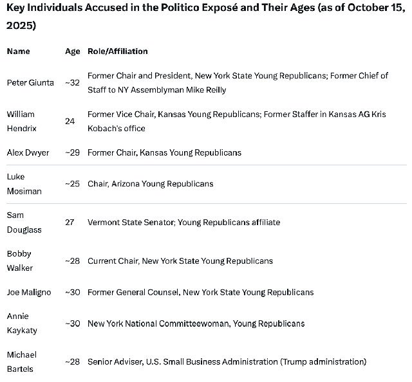Click the Sam Douglass name cell
412x382 pixels.
(x=24, y=223)
